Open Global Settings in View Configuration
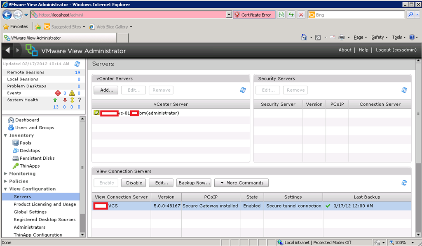The image size is (422, 246). [x=30, y=212]
